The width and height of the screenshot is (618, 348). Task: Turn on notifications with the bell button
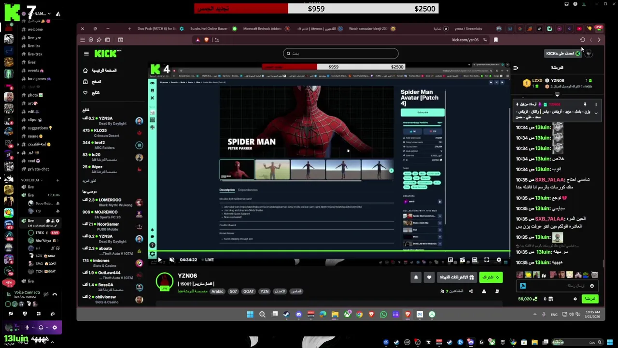pos(416,277)
